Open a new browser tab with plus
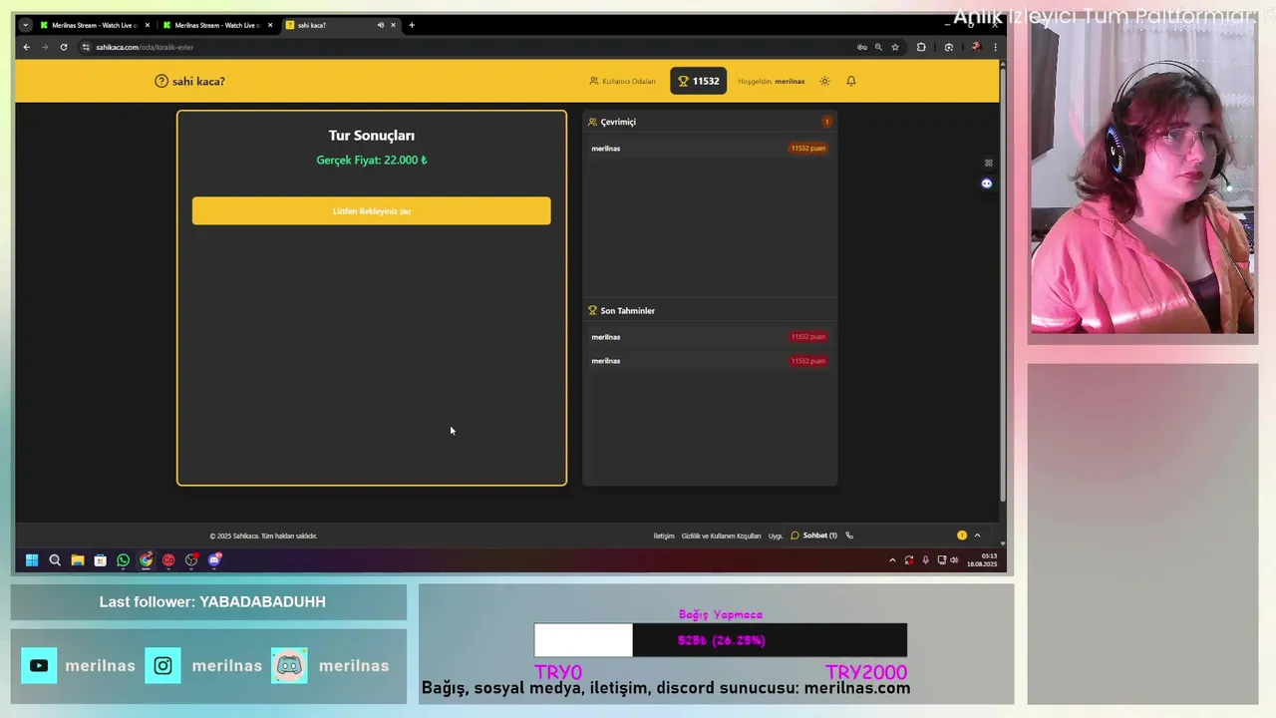 pos(412,25)
